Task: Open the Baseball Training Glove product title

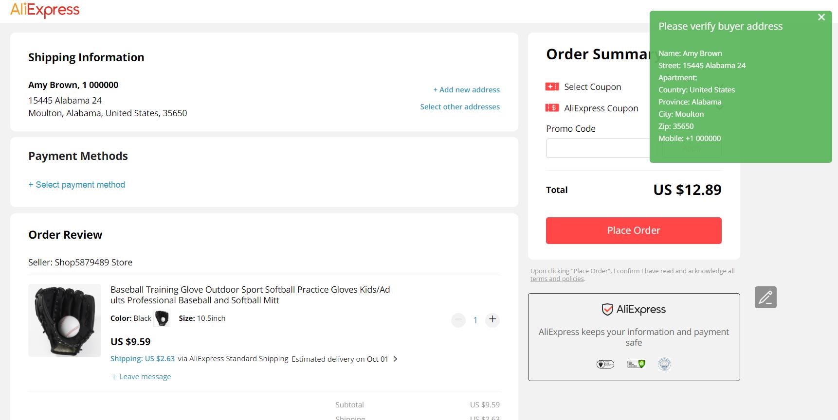Action: pyautogui.click(x=250, y=295)
